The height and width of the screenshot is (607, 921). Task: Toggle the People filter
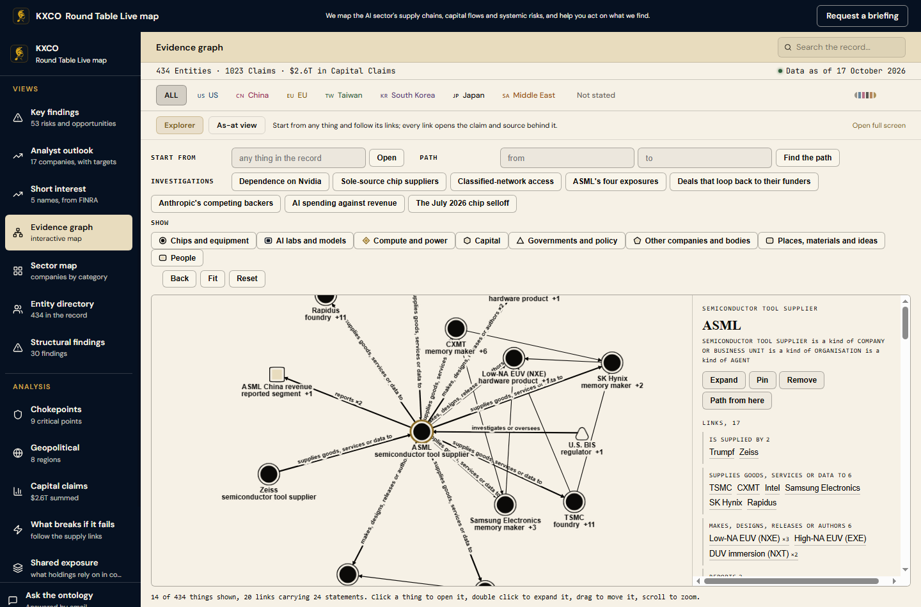[177, 258]
